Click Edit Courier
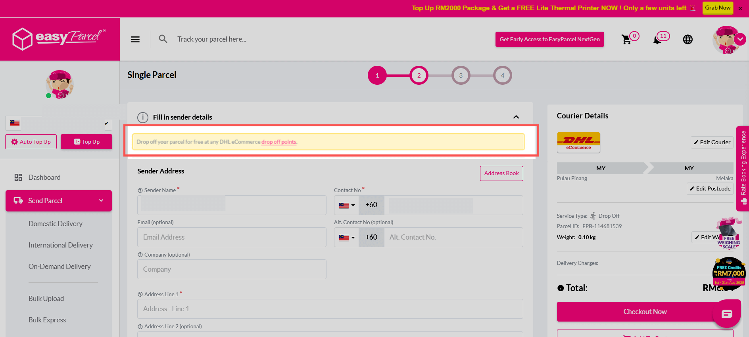749x337 pixels. point(712,142)
